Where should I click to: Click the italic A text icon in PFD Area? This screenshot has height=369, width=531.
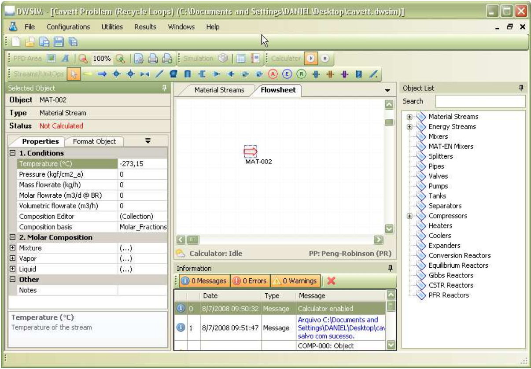click(x=66, y=58)
